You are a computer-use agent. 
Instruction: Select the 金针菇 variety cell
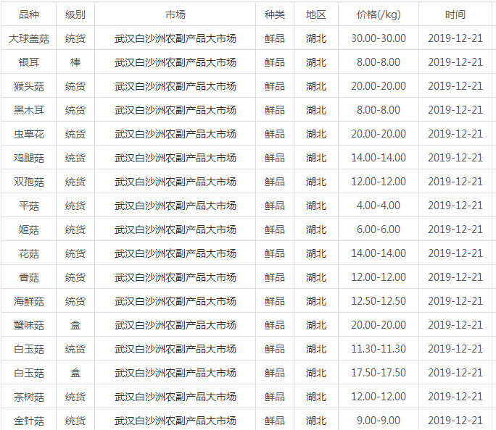click(x=29, y=421)
